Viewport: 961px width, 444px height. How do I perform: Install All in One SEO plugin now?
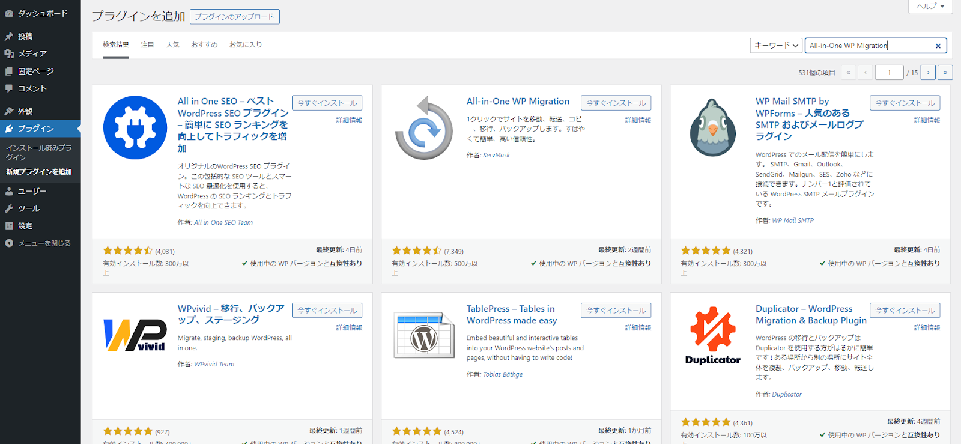(x=327, y=103)
